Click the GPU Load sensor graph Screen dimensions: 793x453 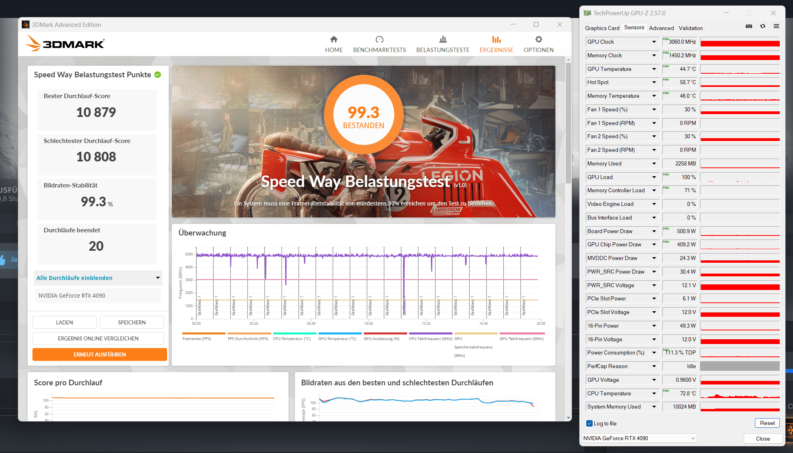740,177
